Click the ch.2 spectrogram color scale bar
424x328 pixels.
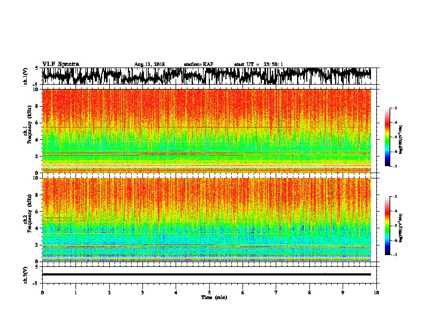pyautogui.click(x=387, y=226)
